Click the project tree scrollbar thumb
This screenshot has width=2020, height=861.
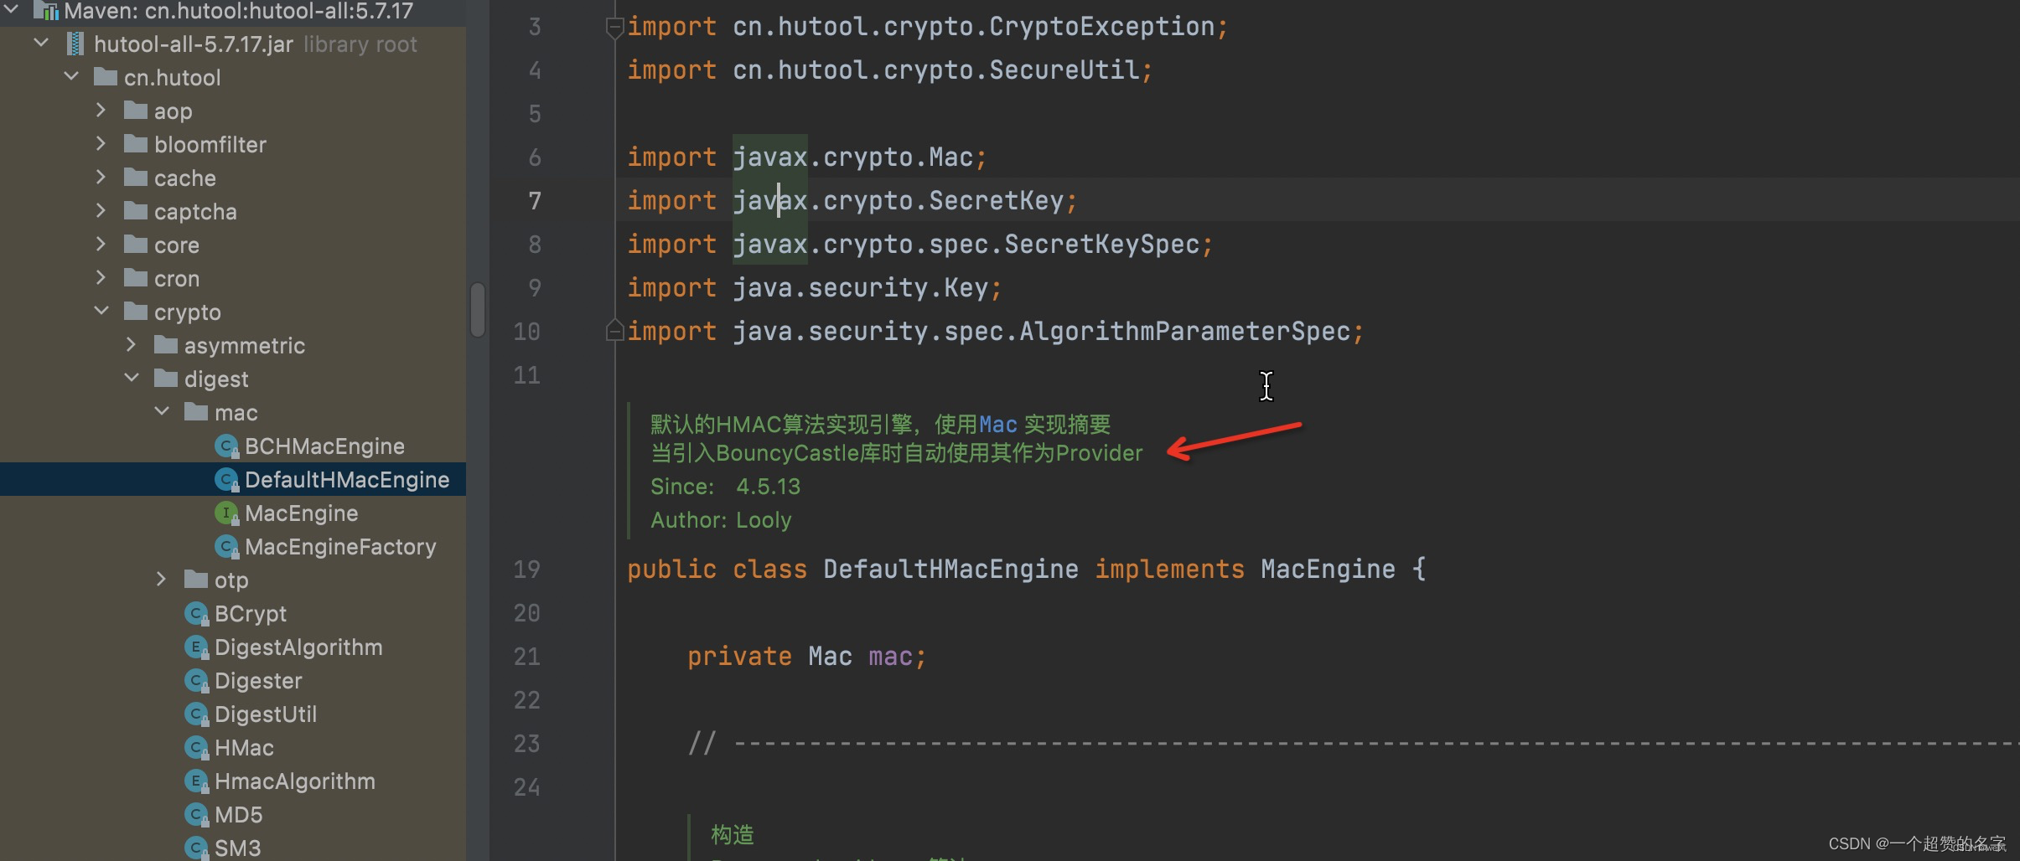point(477,310)
